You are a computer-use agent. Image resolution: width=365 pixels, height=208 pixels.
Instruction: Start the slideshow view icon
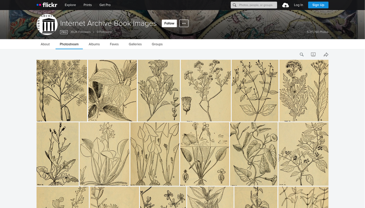313,55
